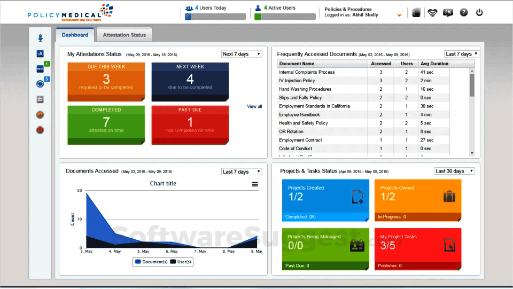Click the red round gauge sidebar icon
The width and height of the screenshot is (513, 289).
point(40,130)
